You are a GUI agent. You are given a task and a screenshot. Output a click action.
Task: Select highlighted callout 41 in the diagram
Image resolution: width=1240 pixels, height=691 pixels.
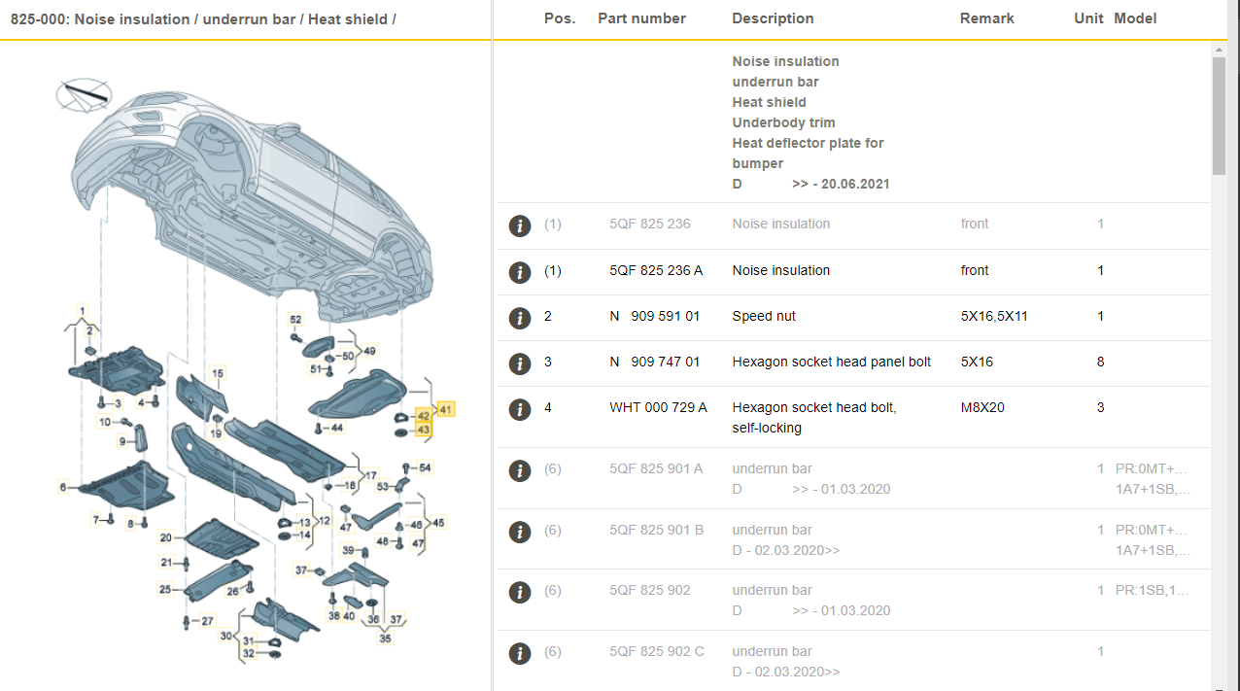coord(445,410)
